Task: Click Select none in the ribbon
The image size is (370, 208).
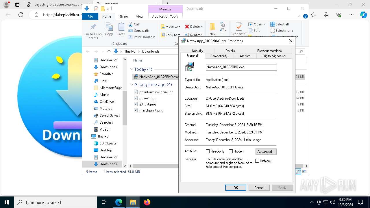Action: pos(282,31)
